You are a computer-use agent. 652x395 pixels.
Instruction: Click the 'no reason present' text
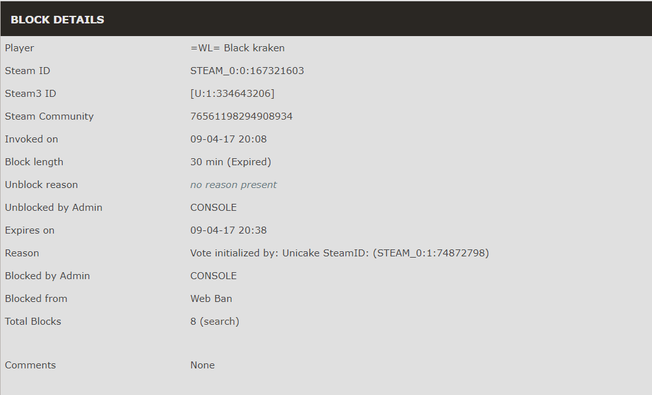(234, 185)
